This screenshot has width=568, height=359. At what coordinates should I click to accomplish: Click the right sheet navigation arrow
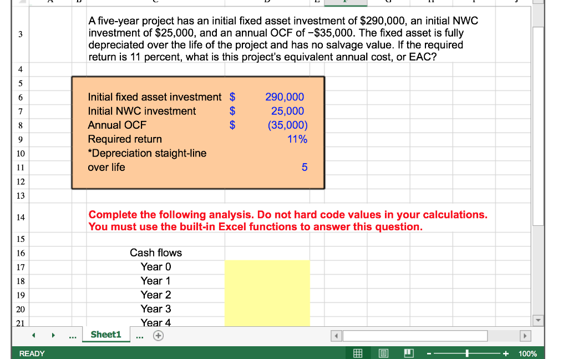[x=53, y=335]
